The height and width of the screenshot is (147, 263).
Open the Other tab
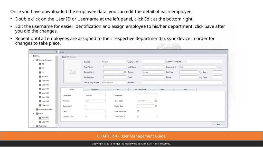click(x=185, y=89)
